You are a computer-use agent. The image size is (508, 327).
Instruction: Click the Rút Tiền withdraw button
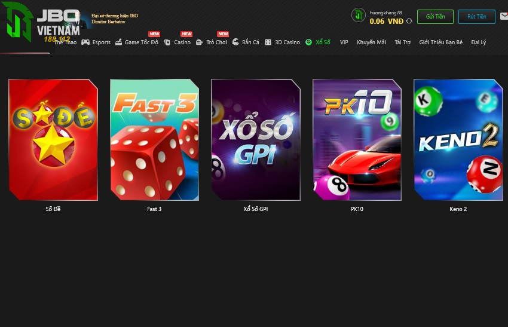click(x=476, y=17)
